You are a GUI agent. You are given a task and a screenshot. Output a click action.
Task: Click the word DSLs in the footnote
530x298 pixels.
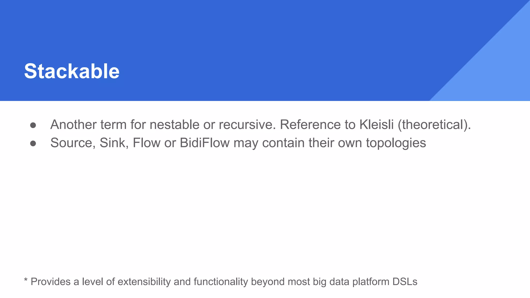click(x=405, y=282)
